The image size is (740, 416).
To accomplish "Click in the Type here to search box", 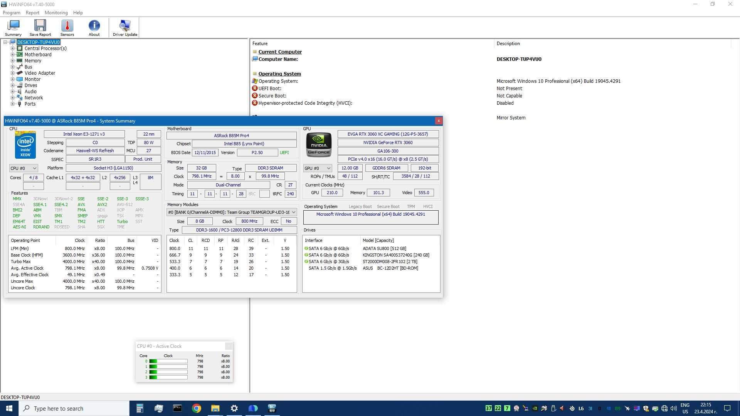I will click(x=74, y=408).
